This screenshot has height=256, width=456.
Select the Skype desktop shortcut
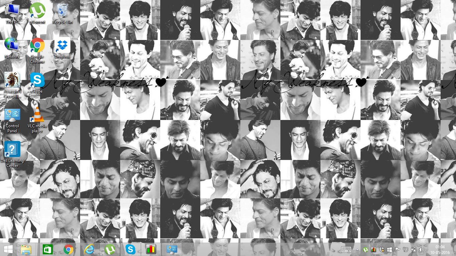(x=37, y=83)
